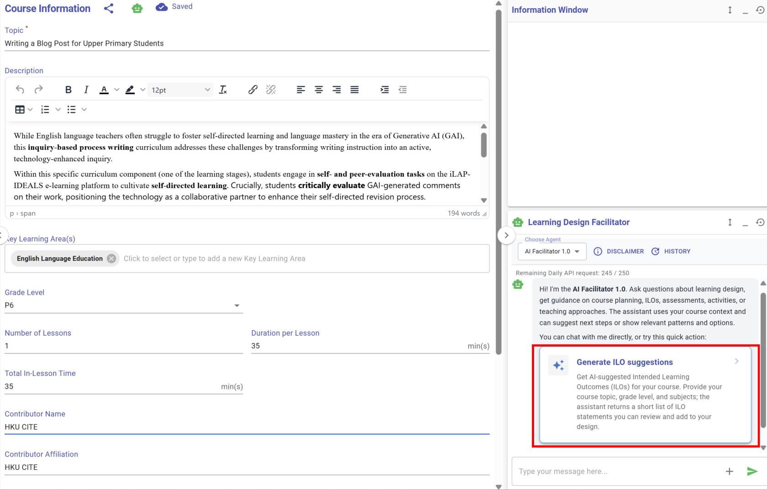
Task: Redo the description edit
Action: click(39, 90)
